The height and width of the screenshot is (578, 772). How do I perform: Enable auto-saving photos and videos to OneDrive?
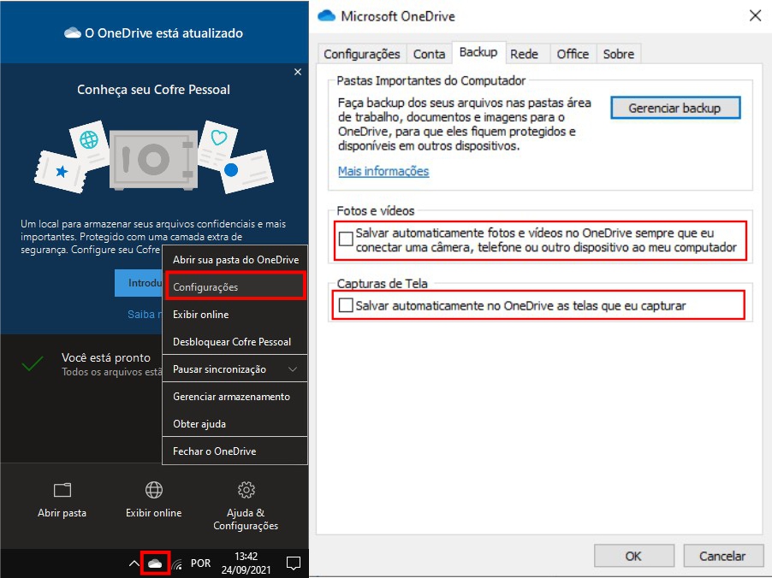[346, 239]
